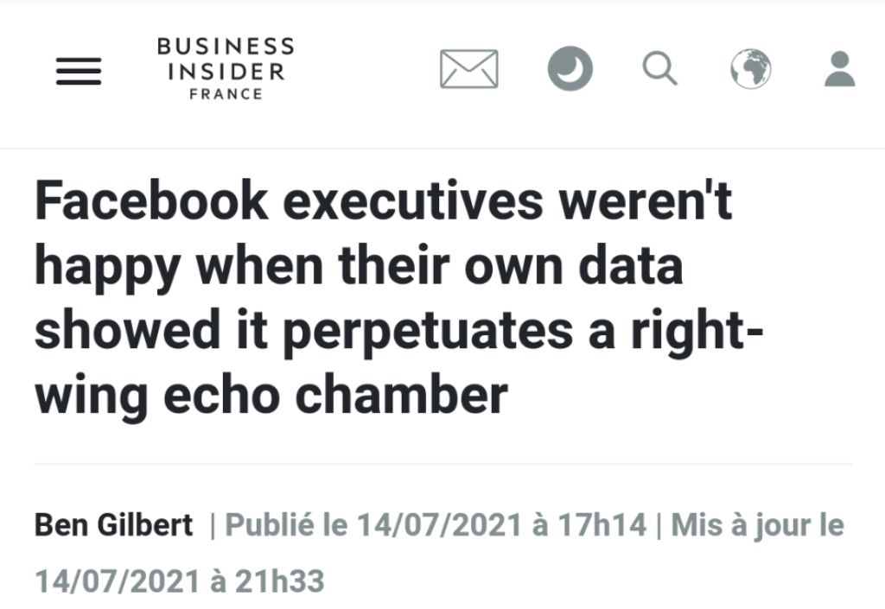
Task: Click the divider line below the headline
Action: [442, 464]
